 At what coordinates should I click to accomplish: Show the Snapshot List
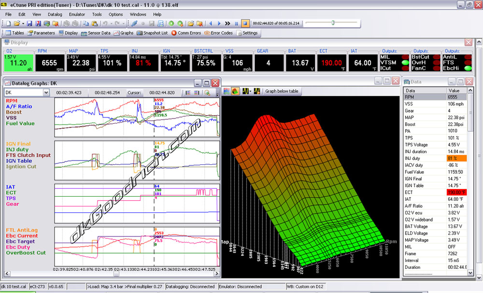pyautogui.click(x=152, y=33)
